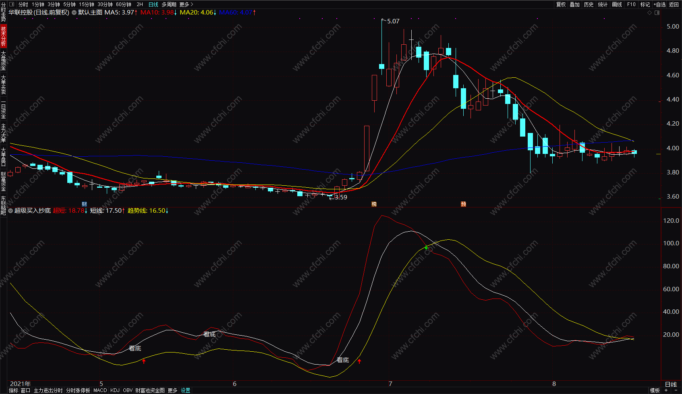The height and width of the screenshot is (394, 682).
Task: Add stock via +自选
Action: point(659,4)
